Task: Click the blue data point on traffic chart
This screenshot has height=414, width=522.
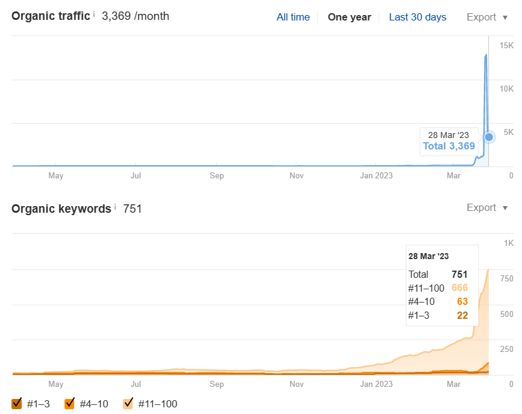Action: click(489, 137)
